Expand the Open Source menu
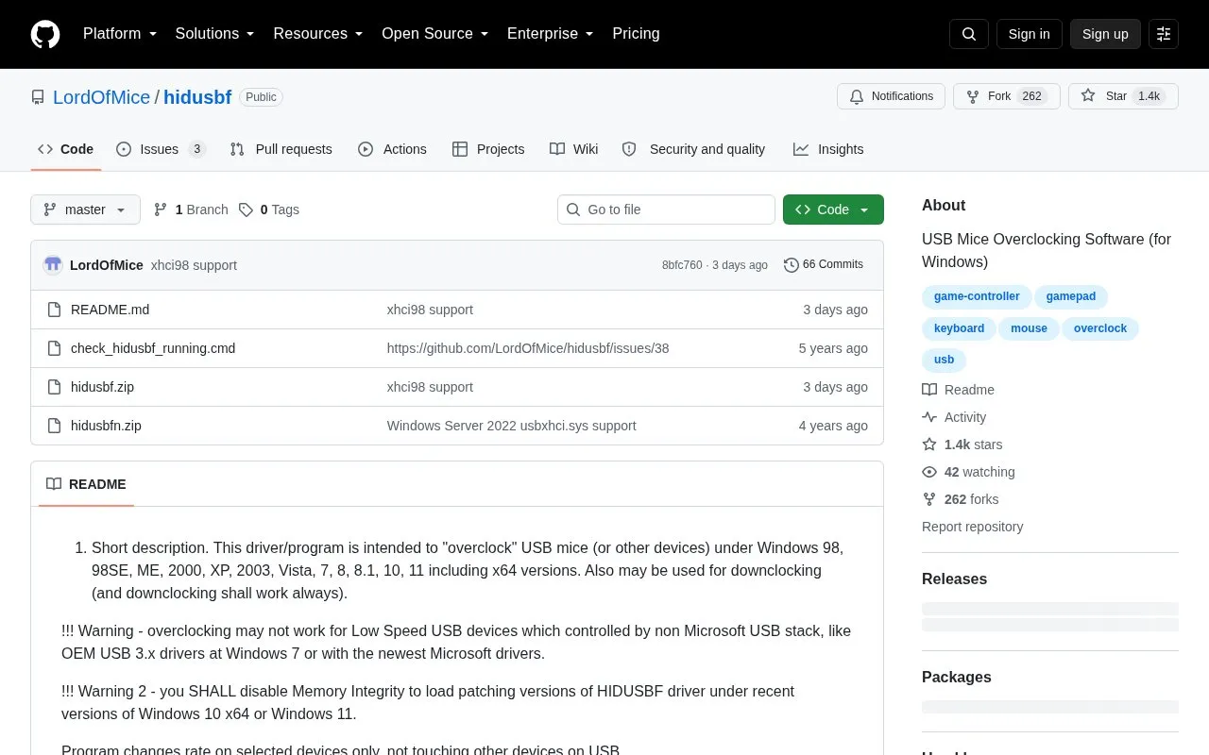Image resolution: width=1209 pixels, height=755 pixels. click(x=435, y=34)
